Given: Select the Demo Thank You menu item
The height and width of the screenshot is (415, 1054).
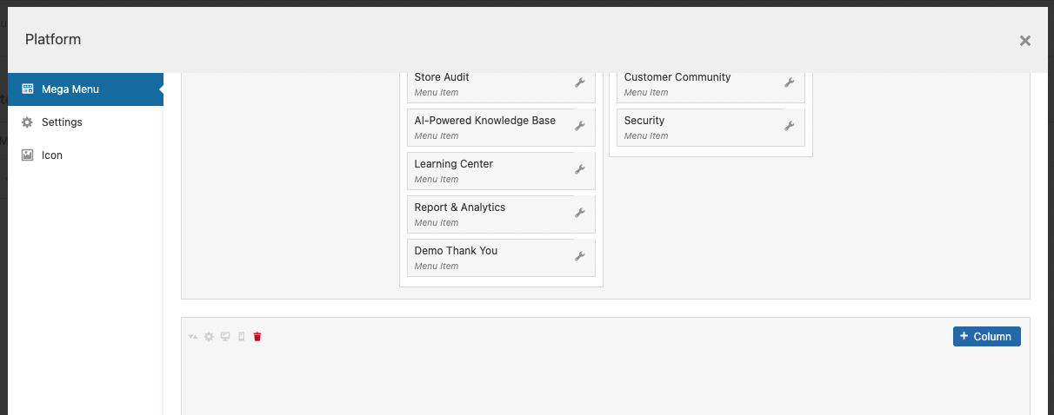Looking at the screenshot, I should click(501, 258).
